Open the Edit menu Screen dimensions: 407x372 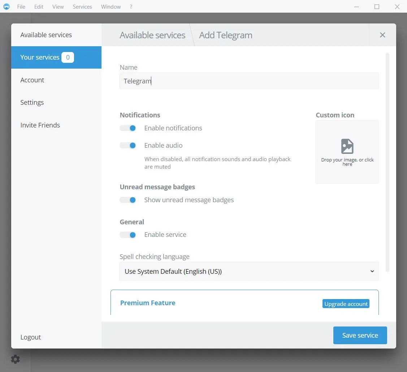[39, 7]
